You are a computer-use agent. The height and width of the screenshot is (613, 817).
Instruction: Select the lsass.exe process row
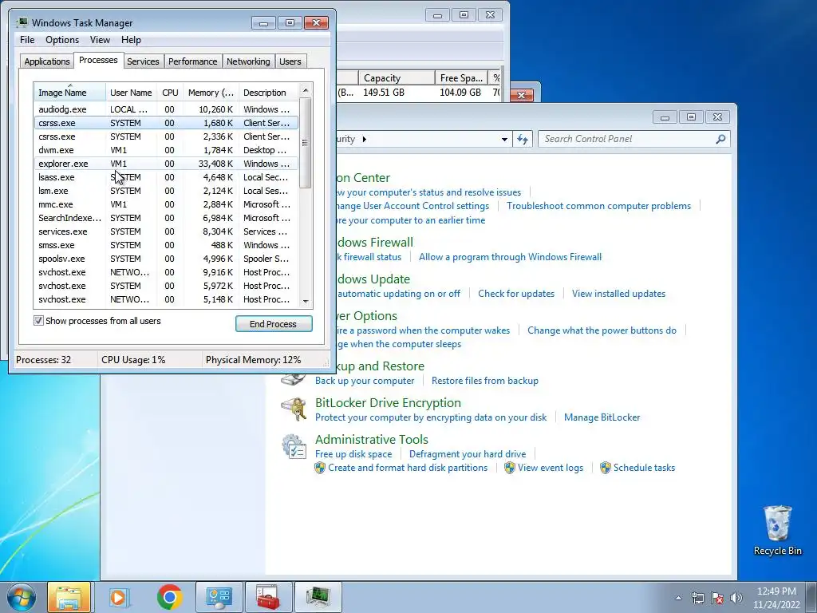coord(166,177)
